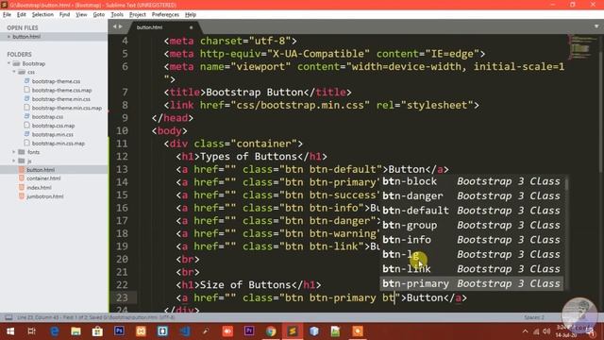Open bootstrap.min.css.map in the sidebar
The width and height of the screenshot is (604, 340).
point(59,144)
